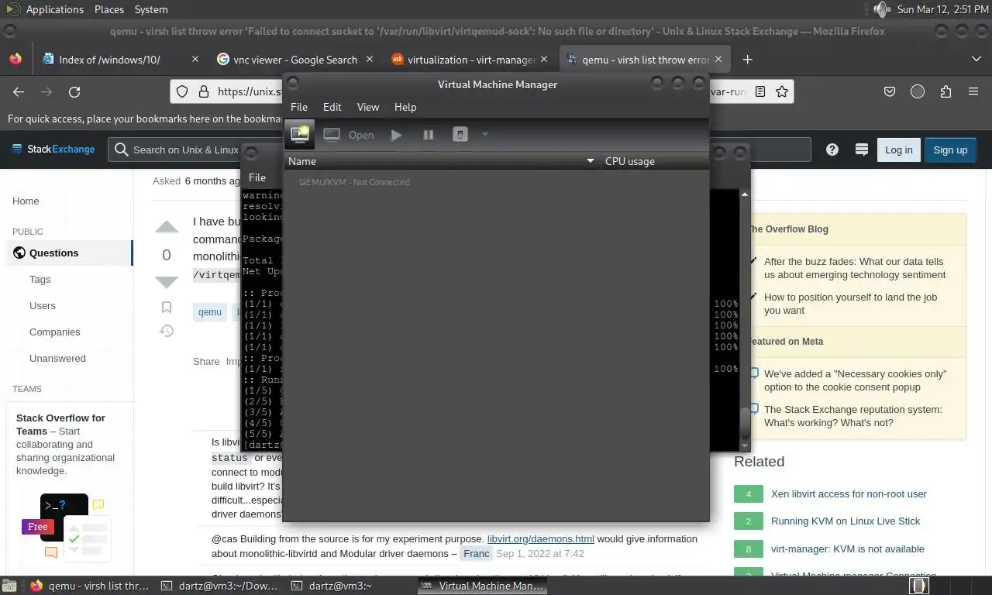
Task: Click the Open toolbar label
Action: click(361, 135)
